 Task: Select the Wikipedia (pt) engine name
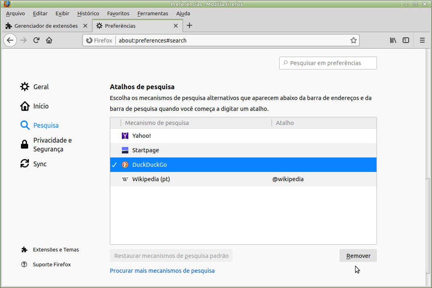tap(151, 179)
